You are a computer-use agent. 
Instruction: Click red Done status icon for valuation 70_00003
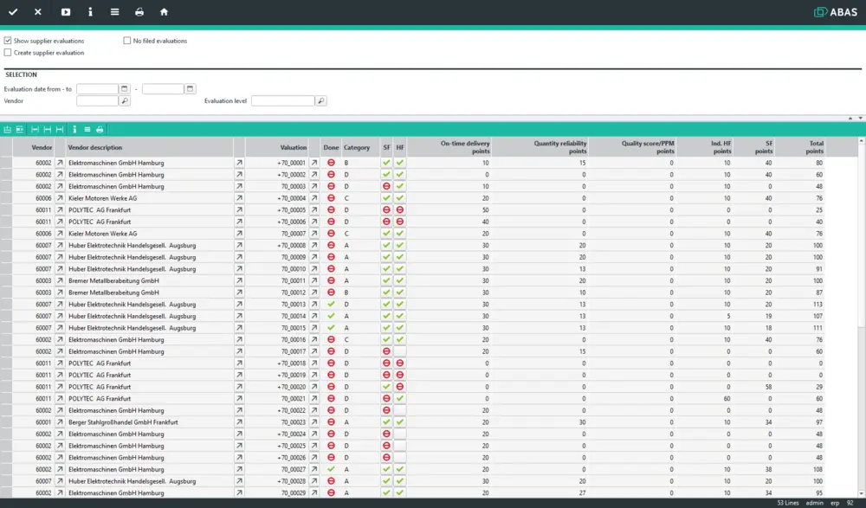[331, 187]
